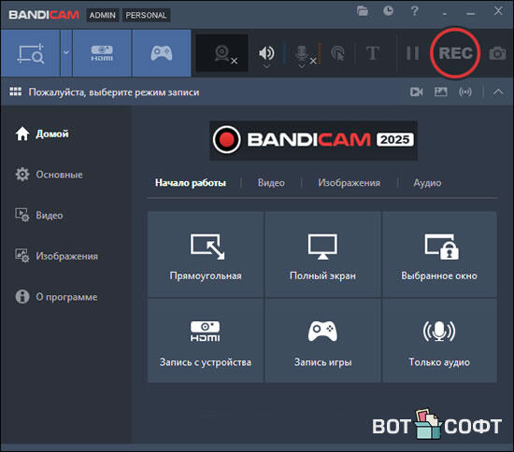This screenshot has height=452, width=514.
Task: Click the PERSONAL badge in title bar
Action: [146, 15]
